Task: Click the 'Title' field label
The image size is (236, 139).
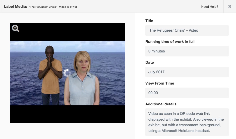Action: click(149, 21)
